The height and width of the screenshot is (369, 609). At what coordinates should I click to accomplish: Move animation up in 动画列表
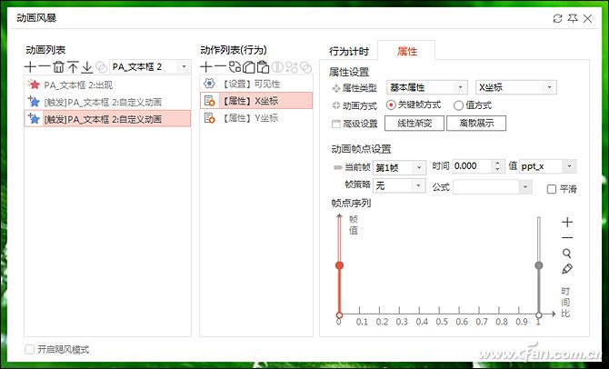[73, 67]
